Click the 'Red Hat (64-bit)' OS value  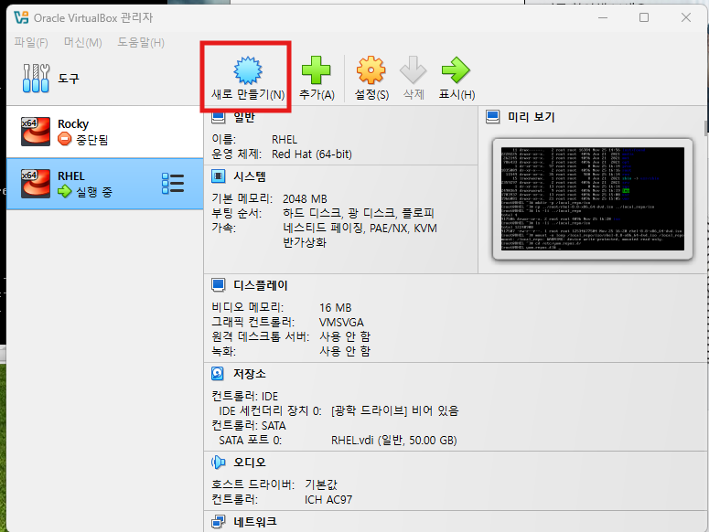click(x=312, y=154)
